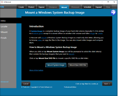Click the U-Tools.com copyright text
Screen dimensions: 118x96
[x=37, y=87]
